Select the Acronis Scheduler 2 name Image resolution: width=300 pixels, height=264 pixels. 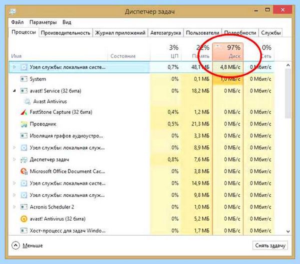pos(52,207)
